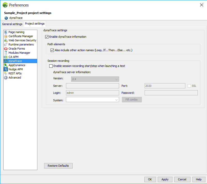Open the Advanced settings entry
Screen dimensions: 207x184
point(15,78)
